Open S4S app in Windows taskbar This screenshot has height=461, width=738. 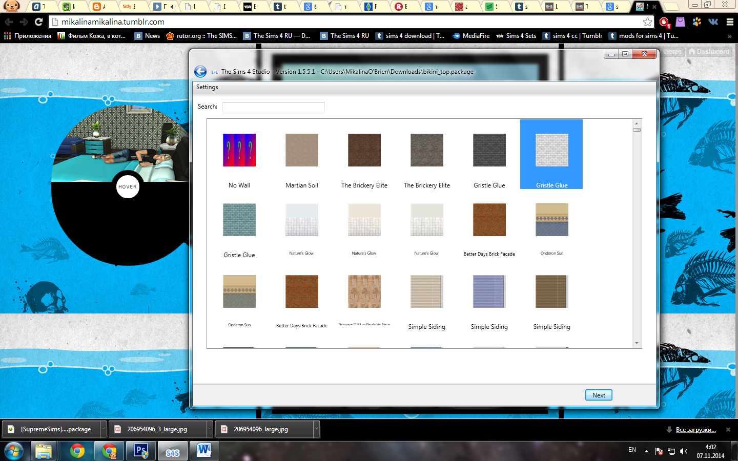click(x=173, y=451)
